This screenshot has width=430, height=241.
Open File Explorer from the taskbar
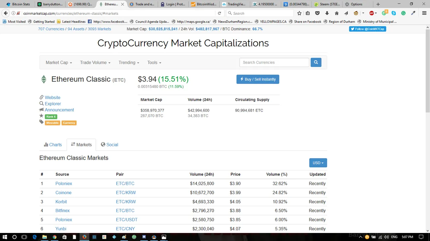click(x=44, y=237)
